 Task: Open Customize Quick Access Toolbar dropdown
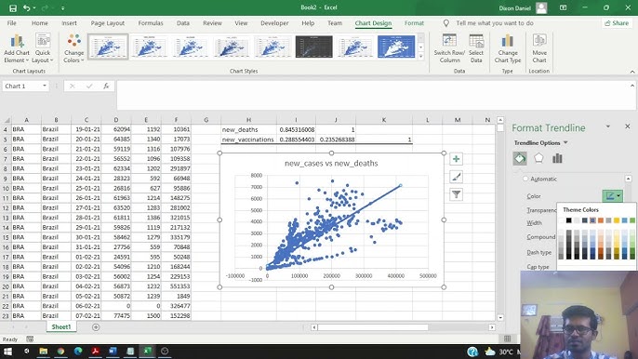coord(62,7)
